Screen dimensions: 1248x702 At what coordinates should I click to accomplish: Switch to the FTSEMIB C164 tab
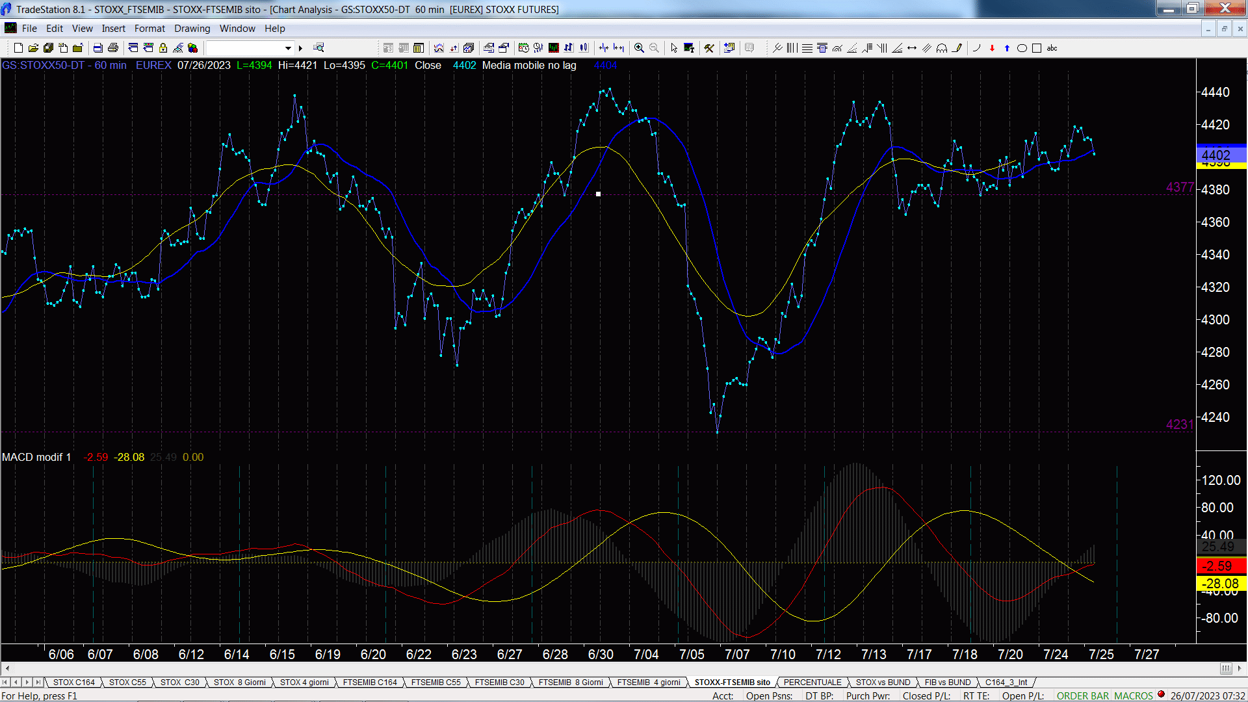pyautogui.click(x=370, y=682)
